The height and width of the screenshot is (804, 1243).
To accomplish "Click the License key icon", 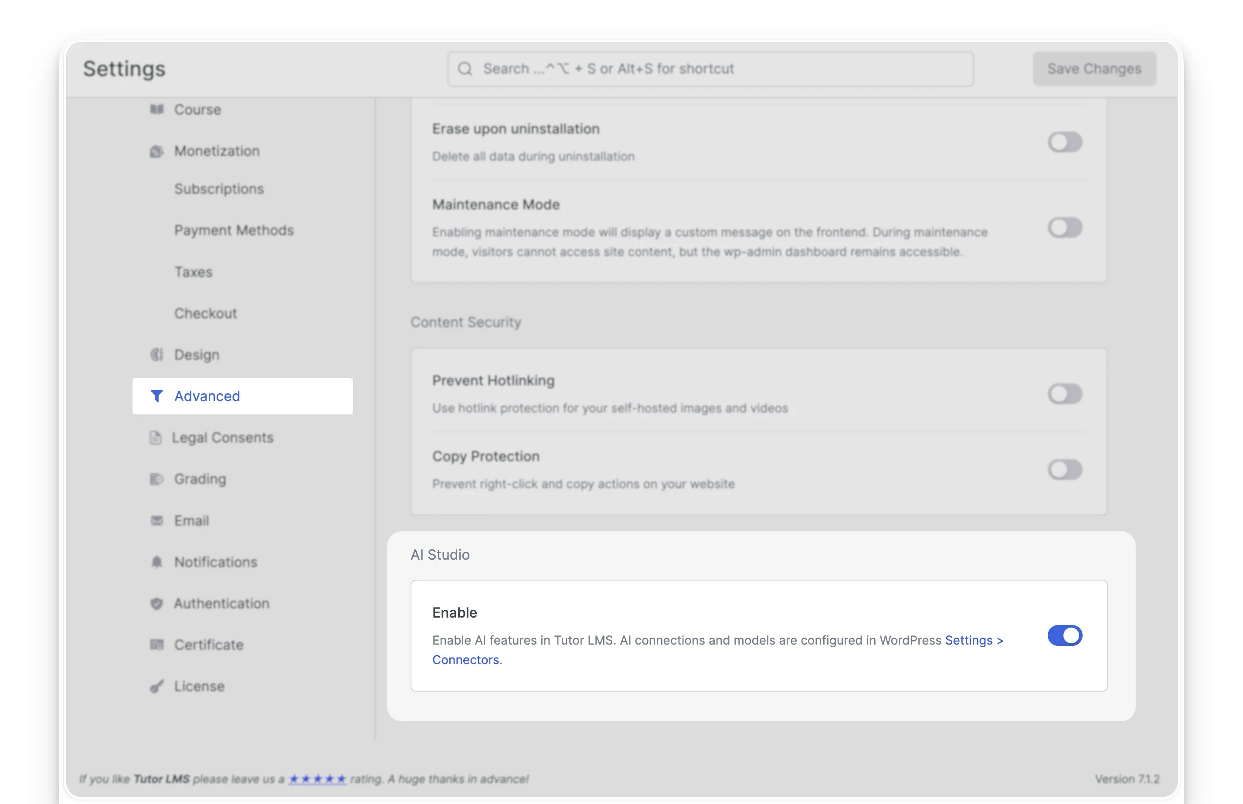I will [x=156, y=686].
